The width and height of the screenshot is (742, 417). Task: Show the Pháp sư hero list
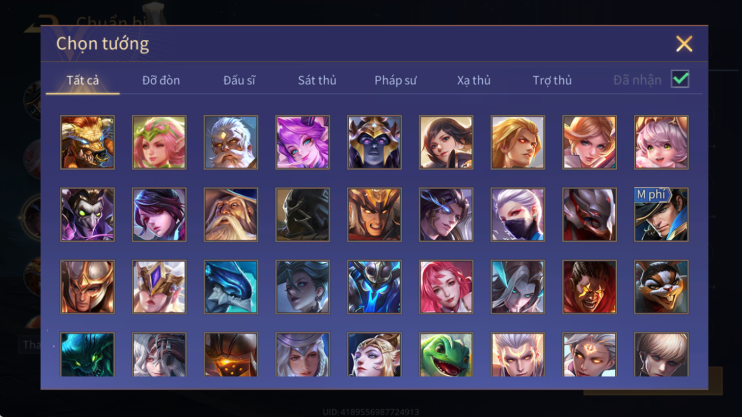(x=395, y=80)
